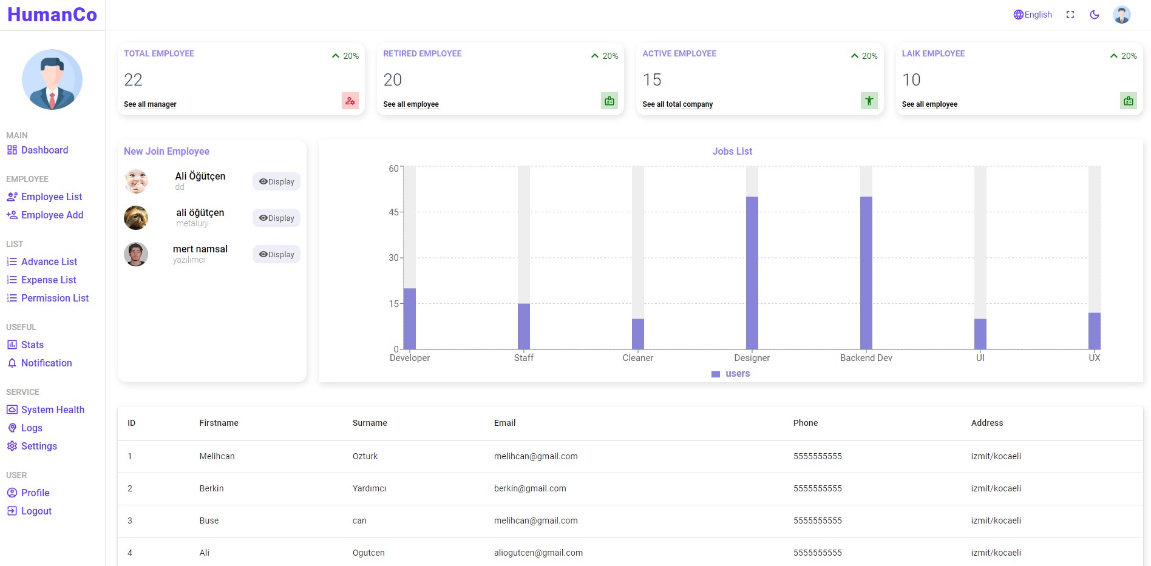Click the person icon on Active Employee card
Image resolution: width=1151 pixels, height=566 pixels.
click(869, 101)
